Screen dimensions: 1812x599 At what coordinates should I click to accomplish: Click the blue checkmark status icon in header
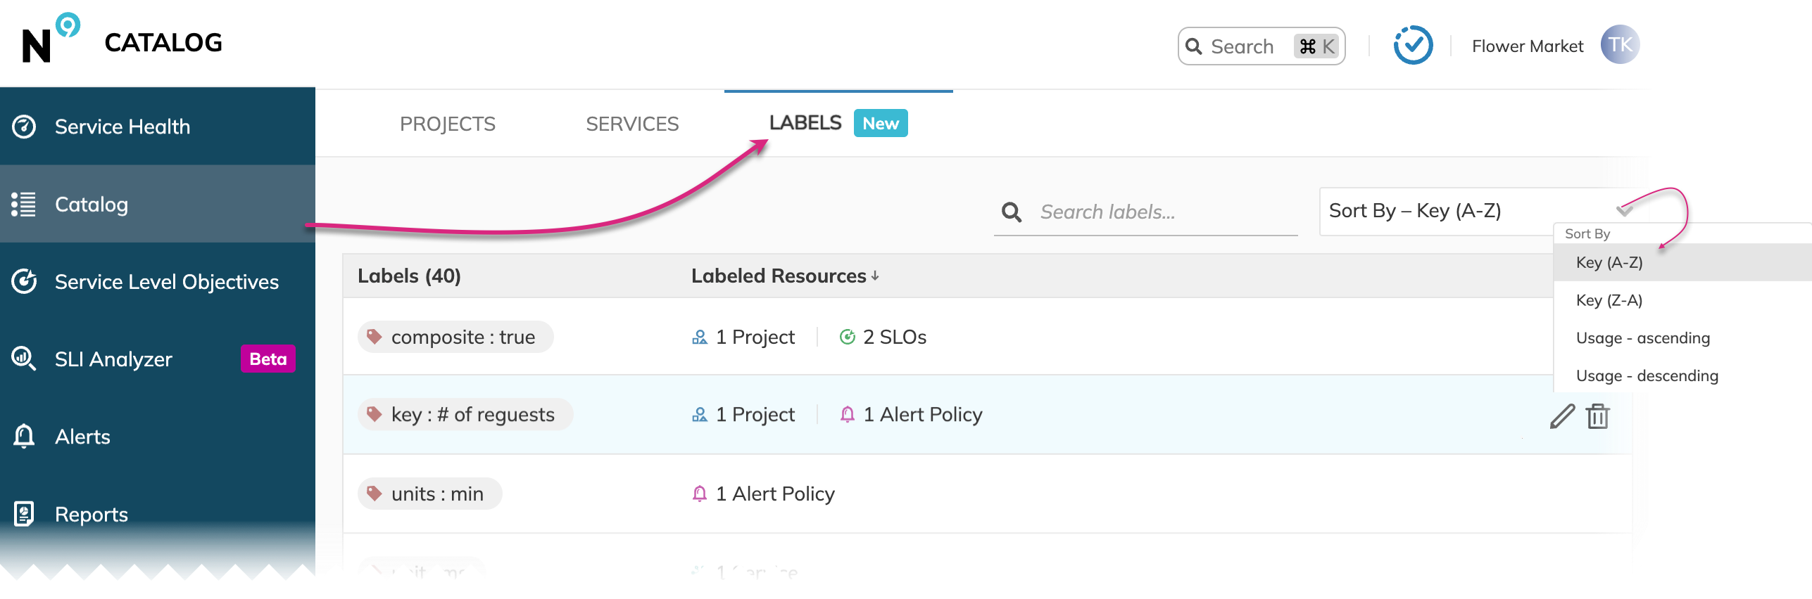[1413, 46]
